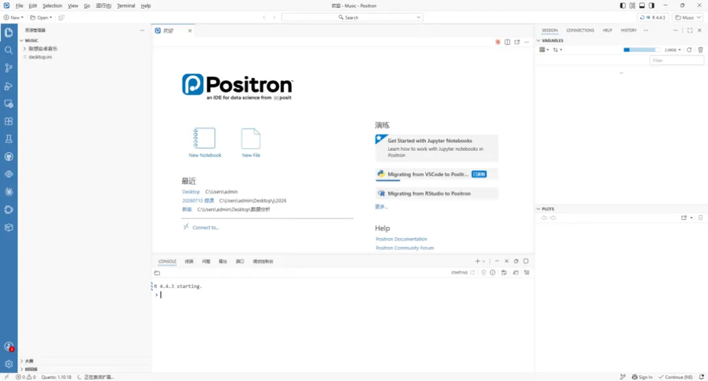Select the R 4.4.3 interpreter session button
708x381 pixels.
(653, 18)
